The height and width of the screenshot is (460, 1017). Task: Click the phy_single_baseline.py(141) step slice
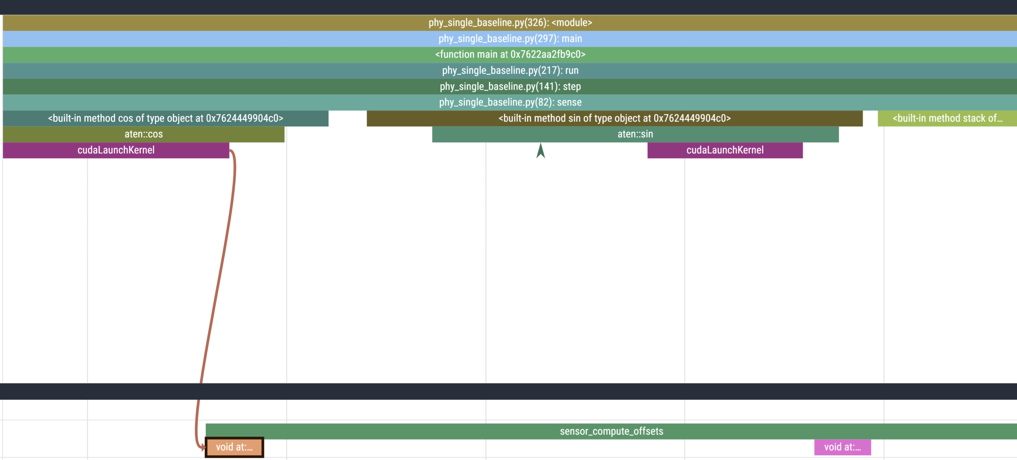click(510, 86)
